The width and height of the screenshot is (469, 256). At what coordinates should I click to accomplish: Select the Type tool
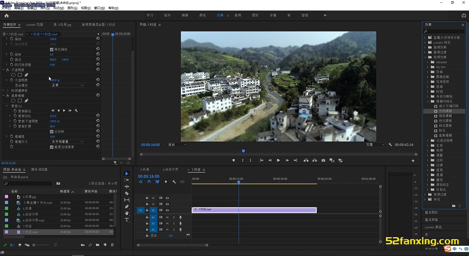pyautogui.click(x=127, y=220)
